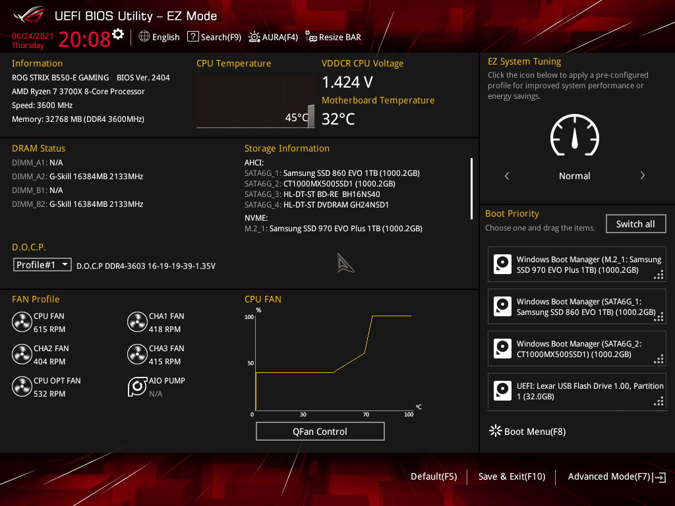
Task: Click the AMD Ryzen 7 3700X processor text
Action: click(x=78, y=91)
